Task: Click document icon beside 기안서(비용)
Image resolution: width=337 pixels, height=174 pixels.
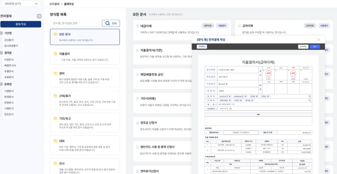Action: click(138, 99)
